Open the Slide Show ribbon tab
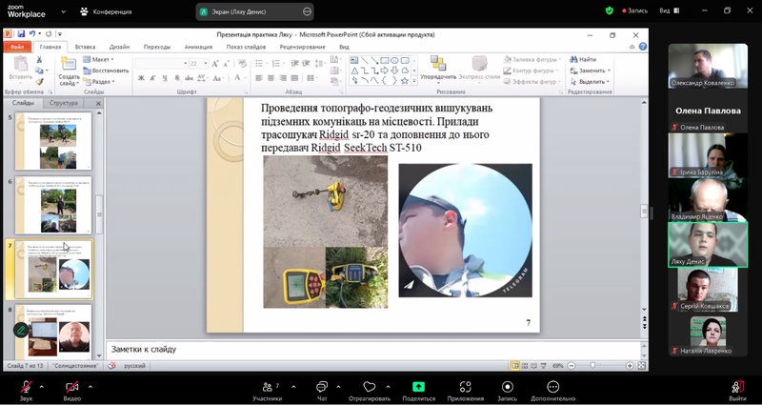Image resolution: width=762 pixels, height=405 pixels. tap(248, 47)
